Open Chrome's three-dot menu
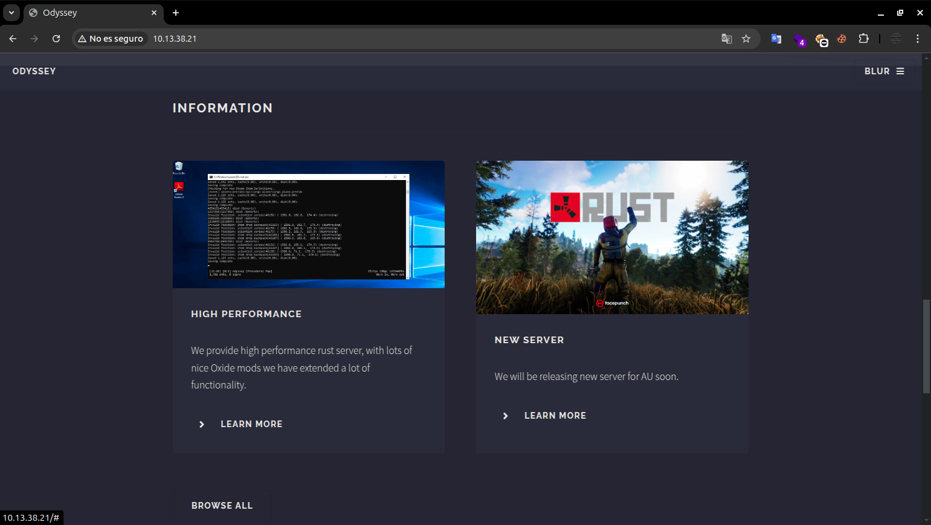The image size is (931, 525). [917, 39]
